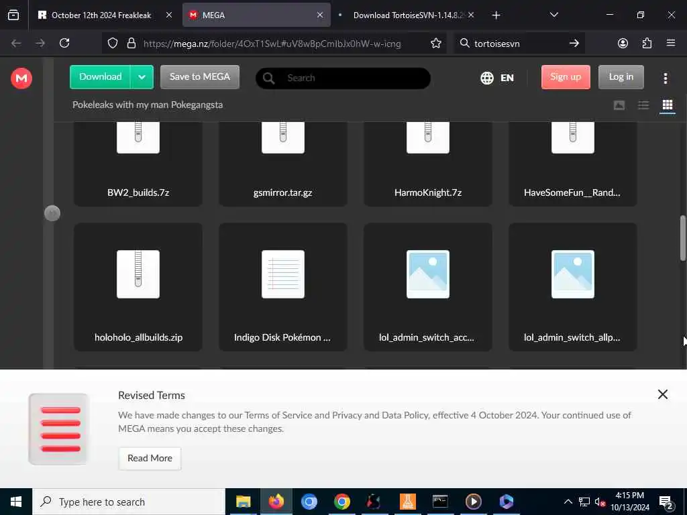The height and width of the screenshot is (515, 687).
Task: Close the Freakleak tab
Action: (169, 15)
